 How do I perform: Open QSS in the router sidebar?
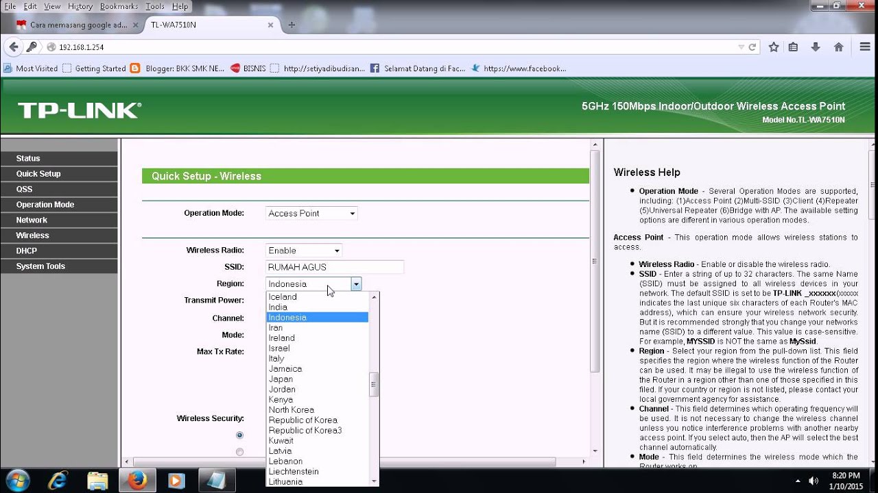[x=59, y=189]
